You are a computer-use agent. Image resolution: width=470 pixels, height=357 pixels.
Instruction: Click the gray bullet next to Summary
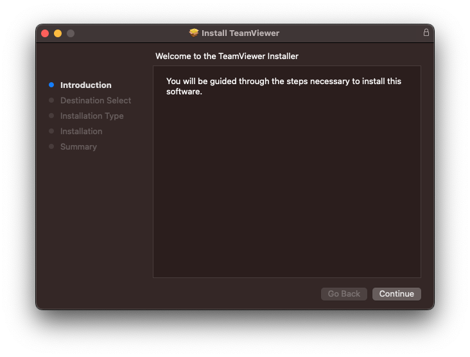(x=51, y=146)
